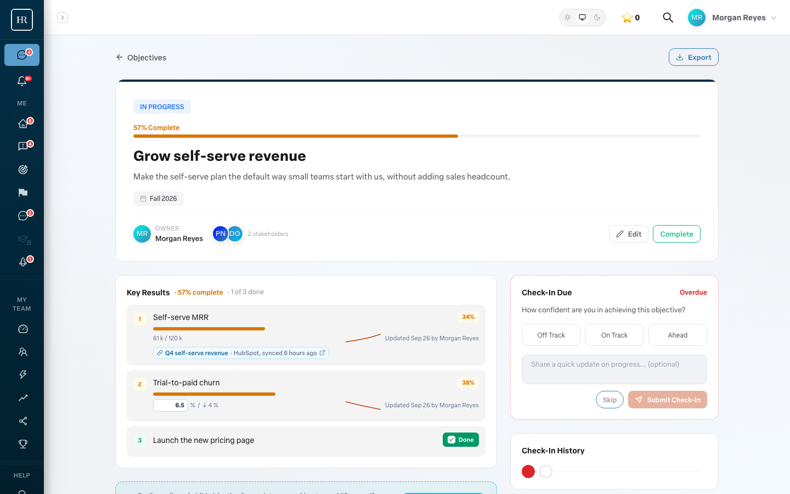Viewport: 790px width, 494px height.
Task: Open the goals target icon in sidebar
Action: pyautogui.click(x=22, y=170)
